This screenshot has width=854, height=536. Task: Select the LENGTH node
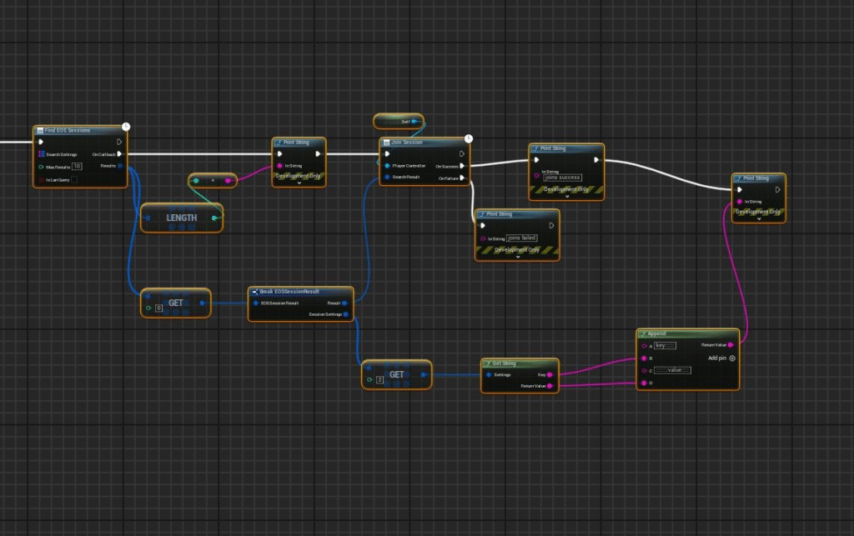point(182,218)
